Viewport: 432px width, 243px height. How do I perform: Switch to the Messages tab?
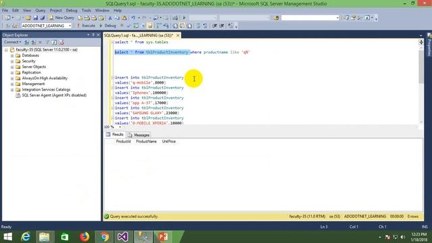[138, 135]
